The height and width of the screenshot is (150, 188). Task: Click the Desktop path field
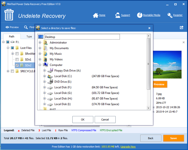(x=82, y=37)
